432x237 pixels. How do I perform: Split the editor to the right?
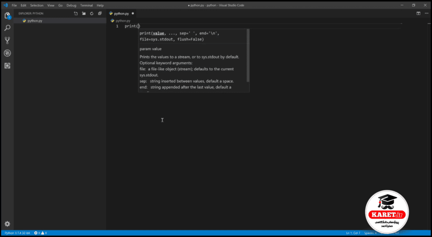click(x=418, y=13)
